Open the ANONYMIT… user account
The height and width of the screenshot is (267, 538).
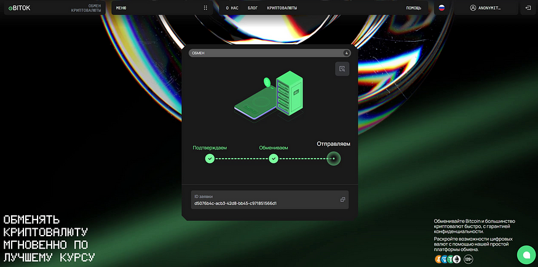(486, 8)
